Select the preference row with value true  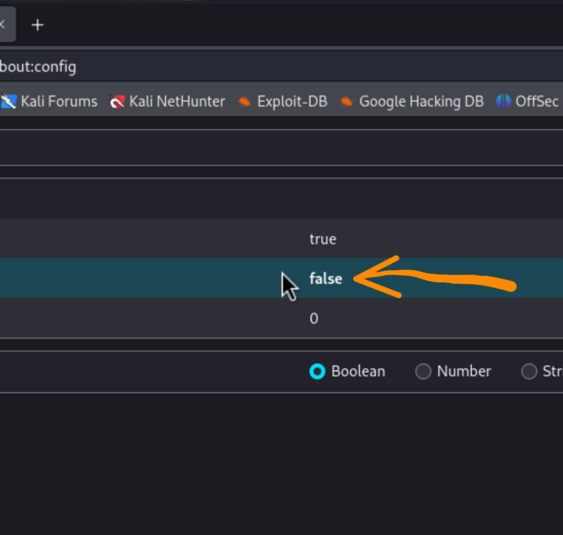point(322,239)
